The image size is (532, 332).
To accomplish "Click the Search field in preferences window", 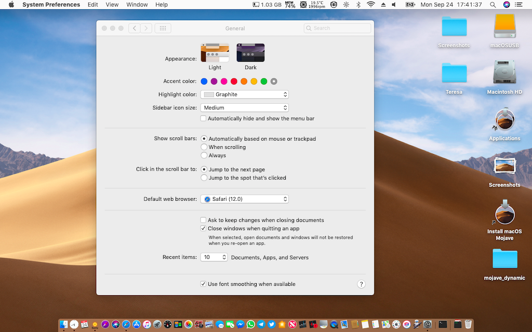I will 337,28.
